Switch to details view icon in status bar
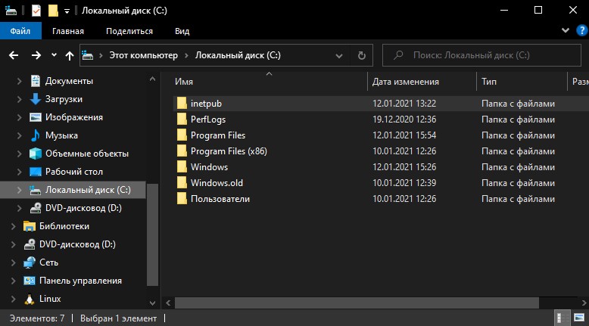 click(562, 318)
